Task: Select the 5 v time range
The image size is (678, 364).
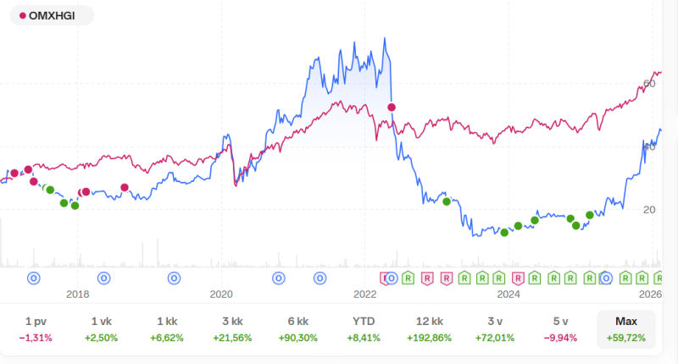Action: point(560,329)
